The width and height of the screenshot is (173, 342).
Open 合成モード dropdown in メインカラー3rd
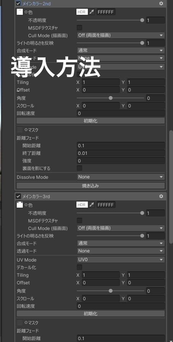pyautogui.click(x=121, y=243)
